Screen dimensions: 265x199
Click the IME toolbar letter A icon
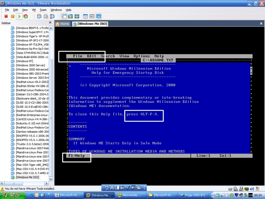coord(112,187)
